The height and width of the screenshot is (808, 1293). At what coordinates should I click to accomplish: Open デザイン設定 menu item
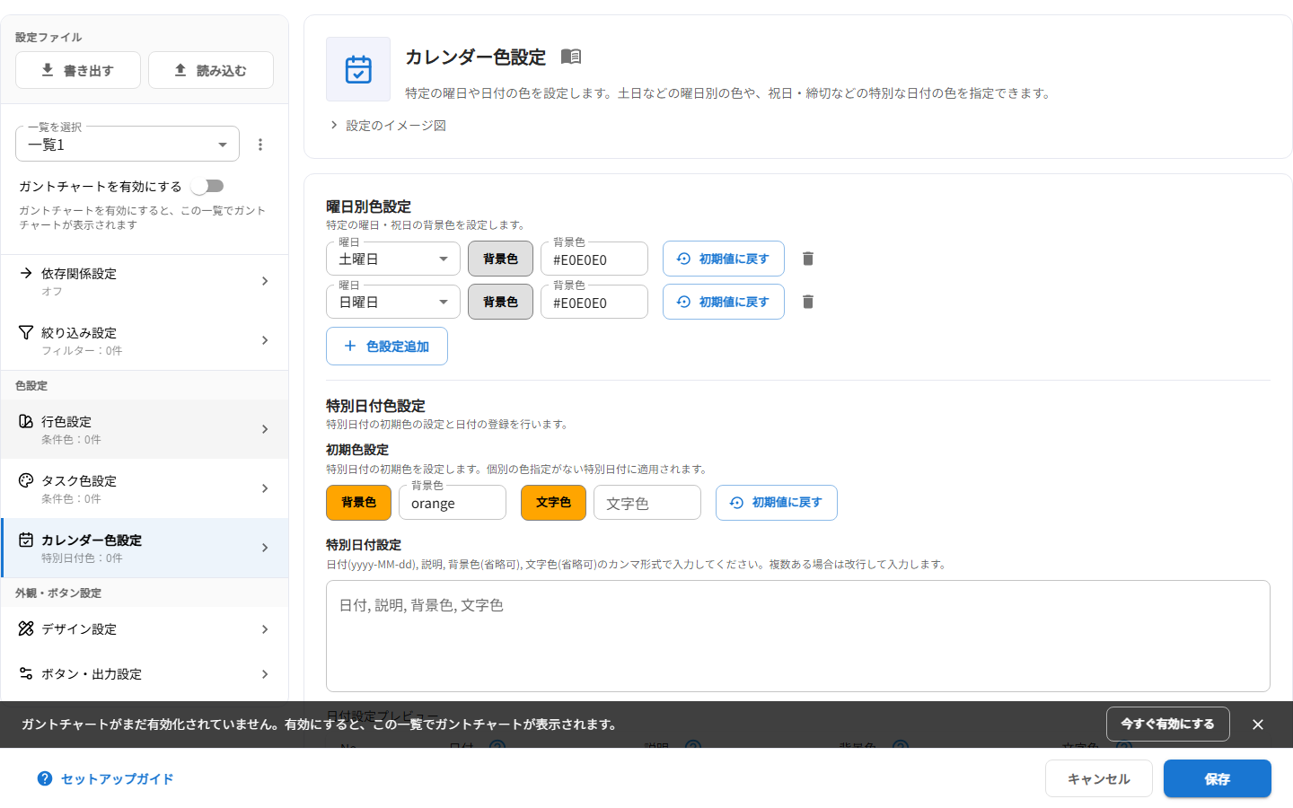(x=145, y=629)
